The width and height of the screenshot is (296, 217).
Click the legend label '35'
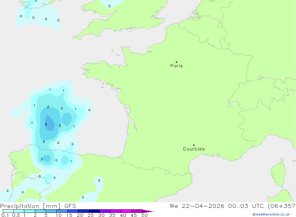pyautogui.click(x=112, y=215)
